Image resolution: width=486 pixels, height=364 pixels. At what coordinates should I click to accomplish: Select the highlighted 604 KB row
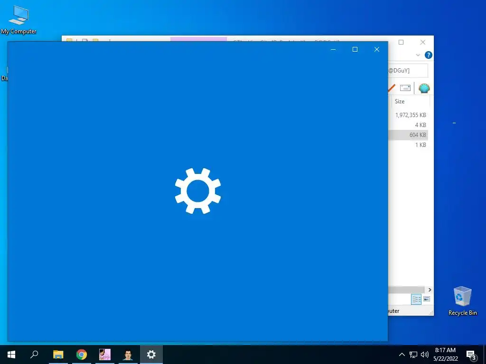(x=408, y=135)
